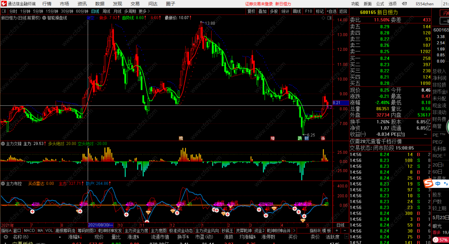Open the 圈子 menu
This screenshot has height=244, width=449.
click(171, 4)
